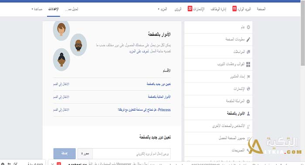Screen dimensions: 305x165
Task: Open the Princess collaboration help link
Action: [x=144, y=110]
